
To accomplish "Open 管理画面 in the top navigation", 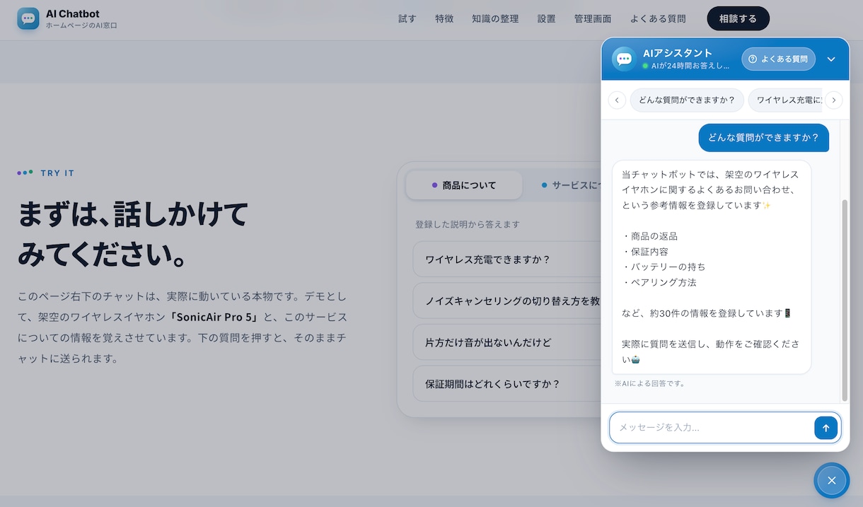I will point(593,19).
